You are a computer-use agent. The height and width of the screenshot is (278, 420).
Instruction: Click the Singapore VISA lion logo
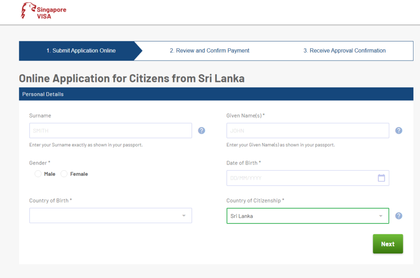point(28,11)
